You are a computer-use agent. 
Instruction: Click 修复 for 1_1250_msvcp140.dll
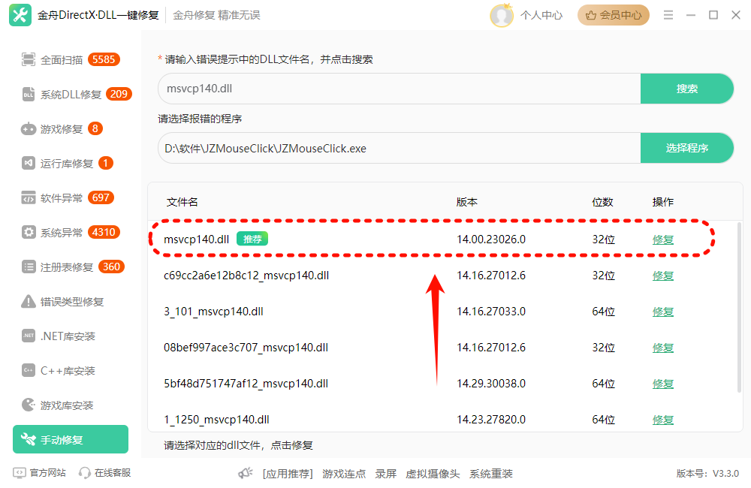tap(663, 420)
